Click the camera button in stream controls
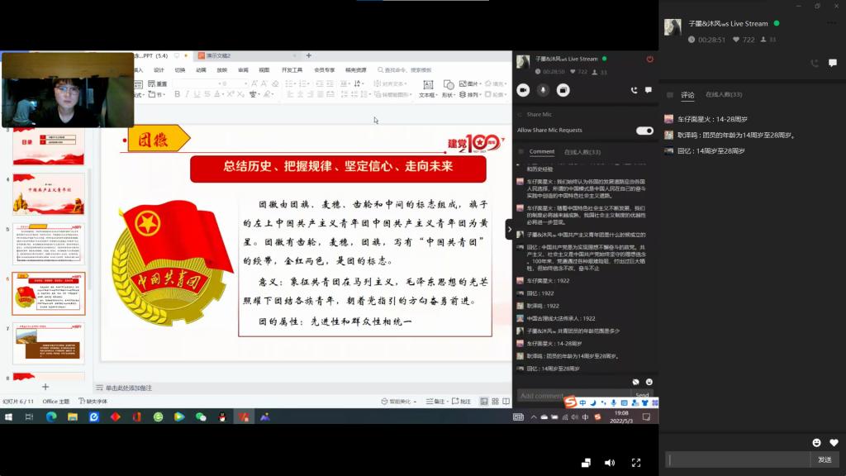 (523, 90)
